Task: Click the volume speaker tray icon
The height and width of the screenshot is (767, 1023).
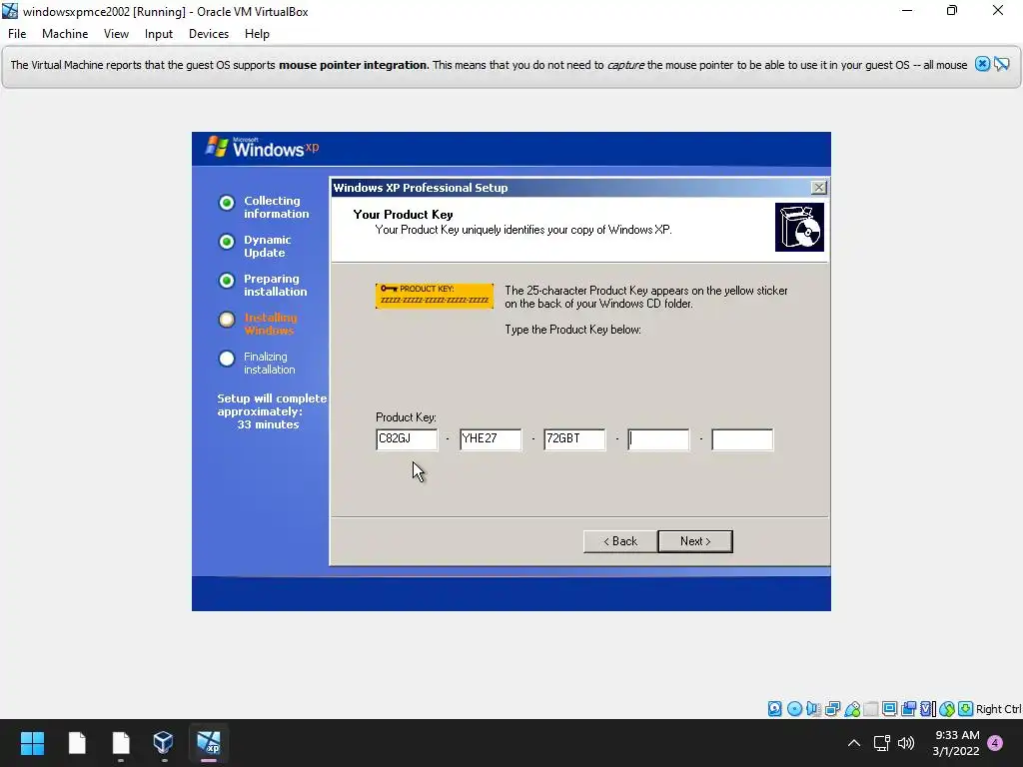Action: point(906,743)
